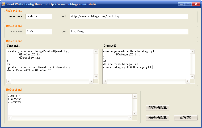
Task: Click Command1 scroll down arrow
Action: point(96,76)
